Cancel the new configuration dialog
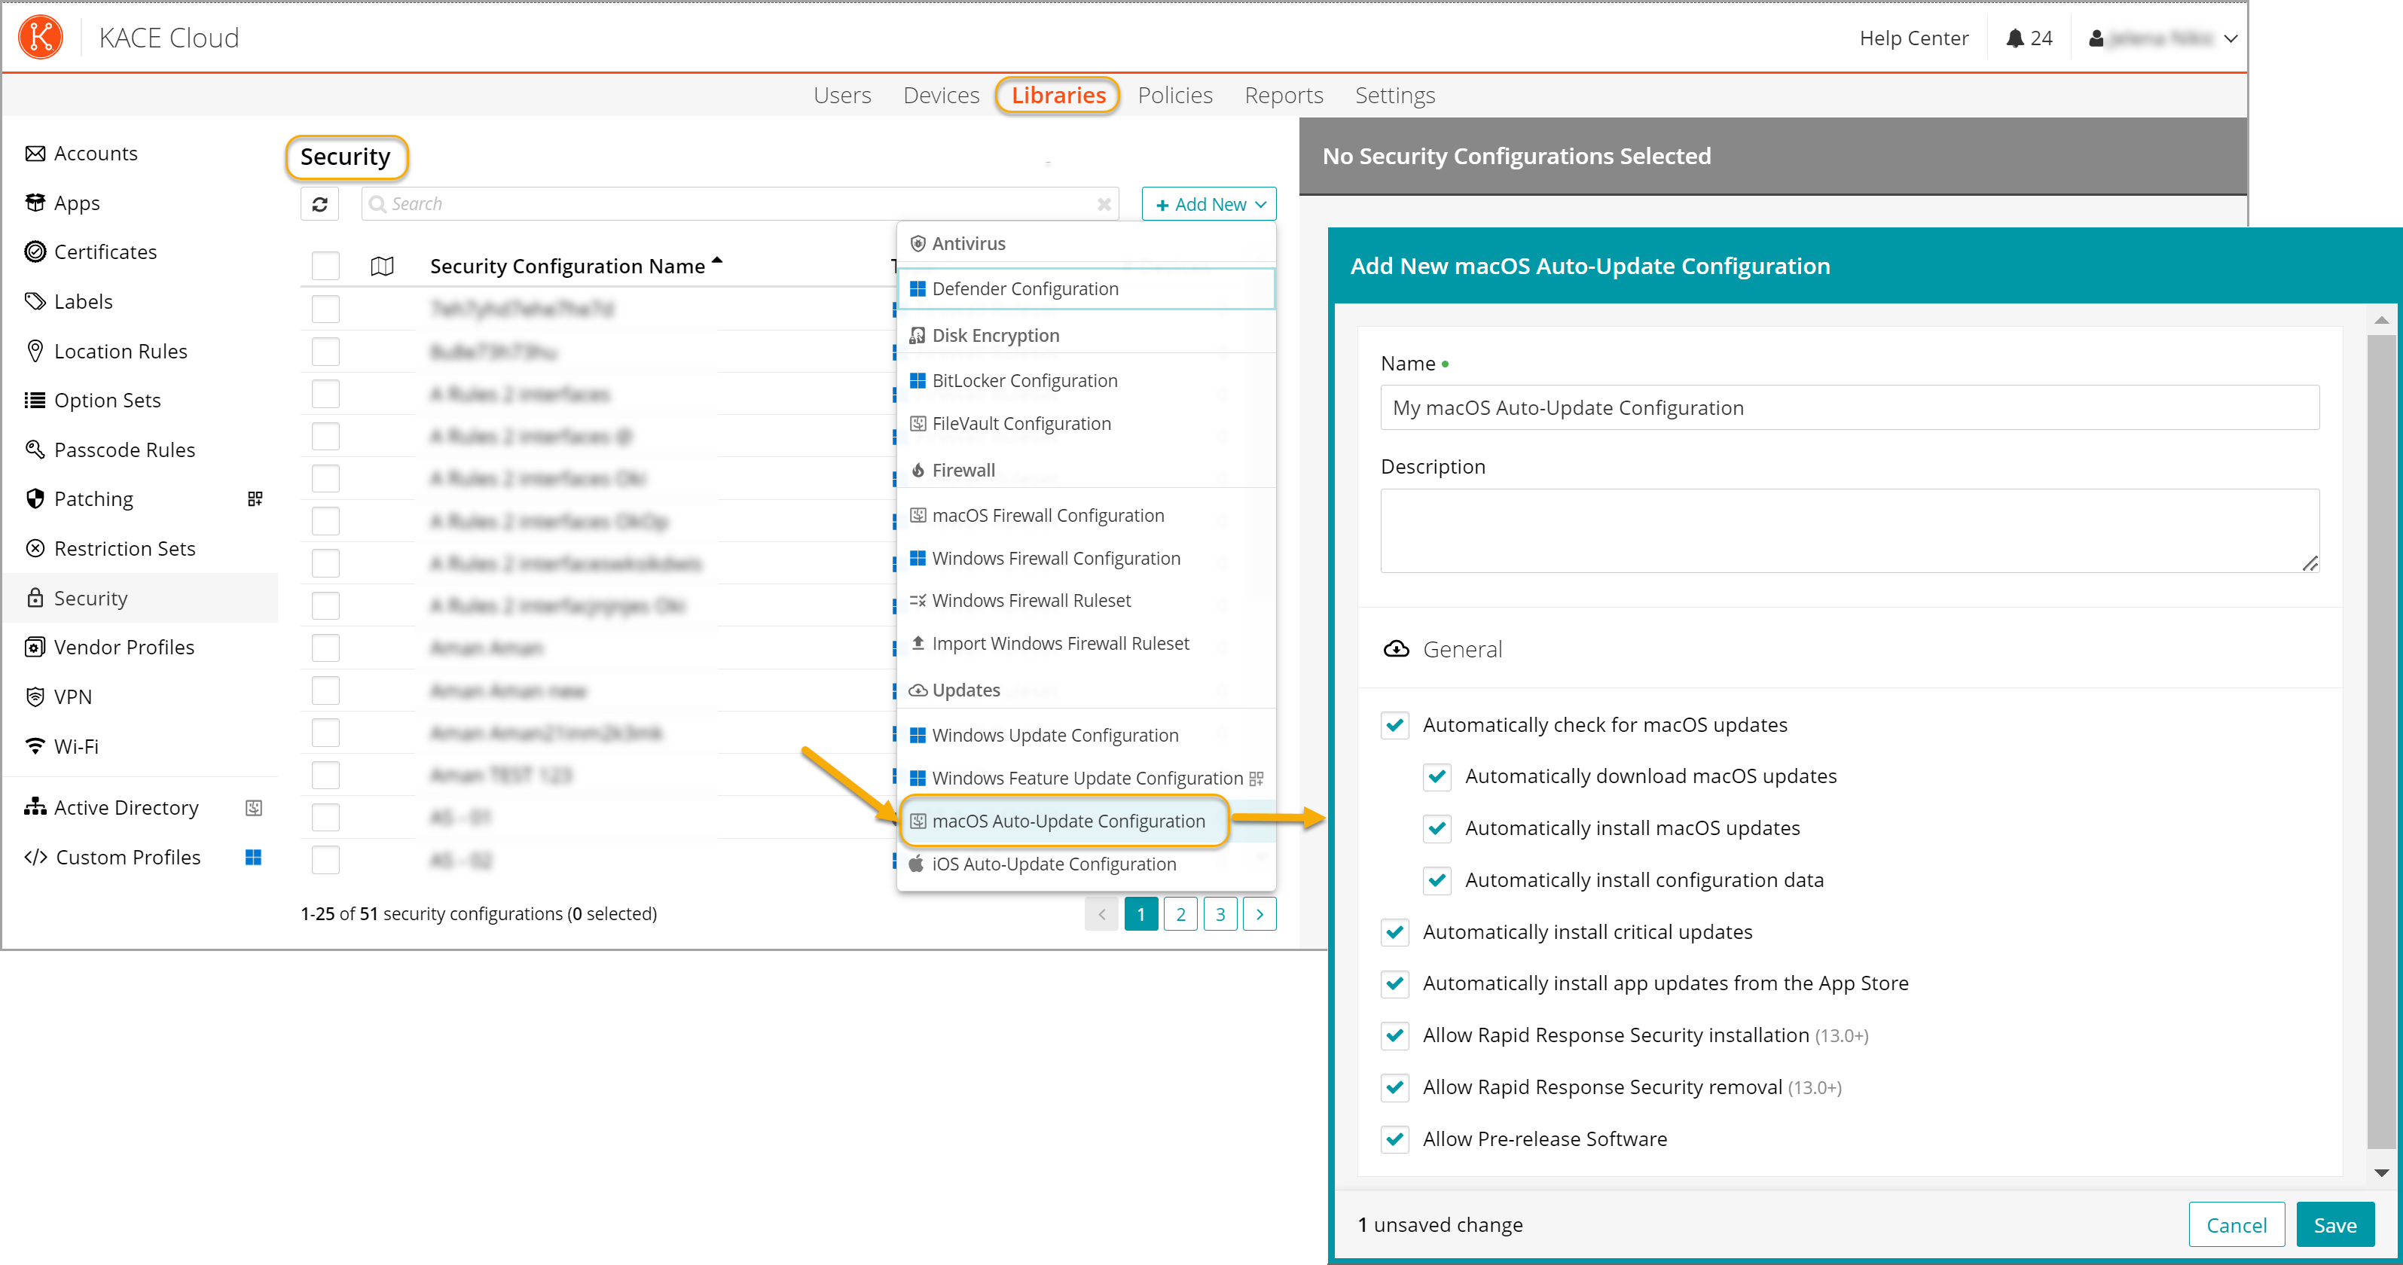2403x1265 pixels. click(2236, 1225)
